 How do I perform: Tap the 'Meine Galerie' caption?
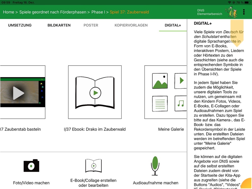[x=171, y=129]
